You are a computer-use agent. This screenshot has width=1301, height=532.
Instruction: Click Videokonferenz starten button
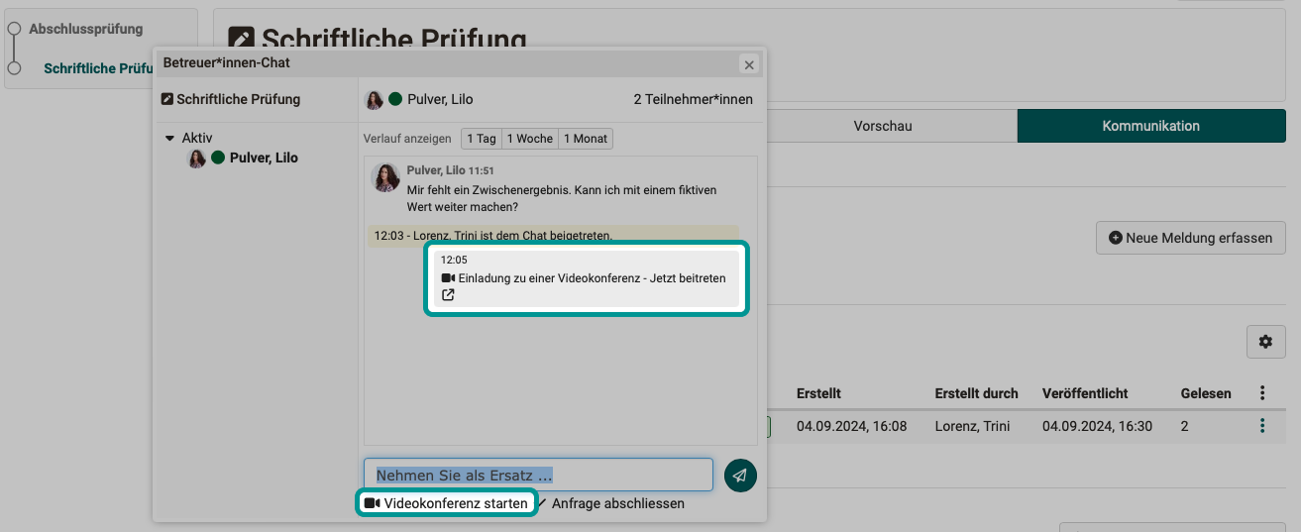pyautogui.click(x=447, y=503)
